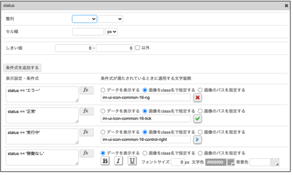Open the 文字色 color picker swatch

(x=231, y=162)
